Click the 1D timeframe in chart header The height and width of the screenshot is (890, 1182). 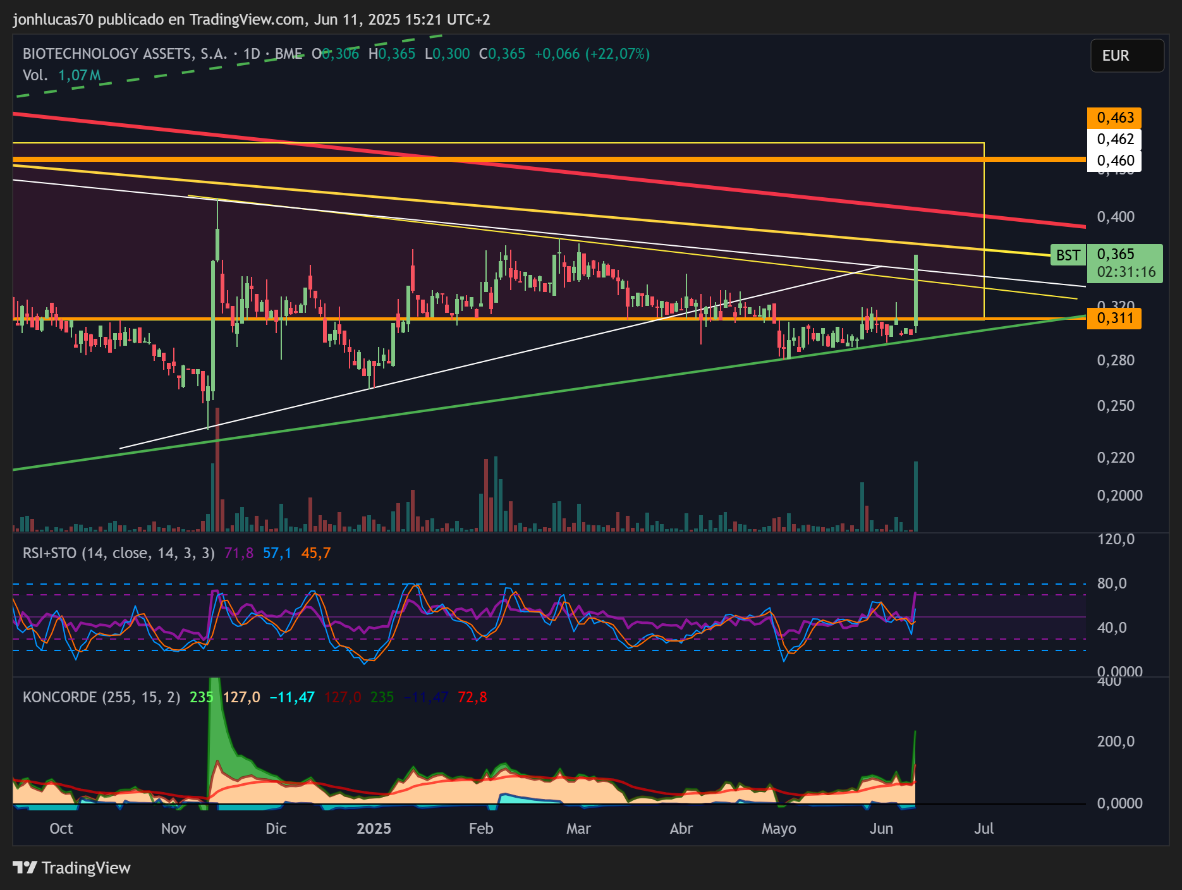click(x=252, y=54)
